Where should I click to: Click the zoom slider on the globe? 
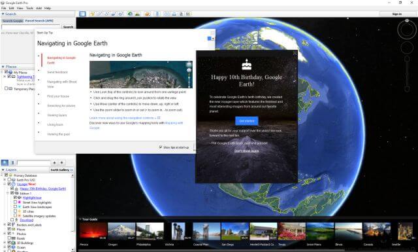pos(407,74)
